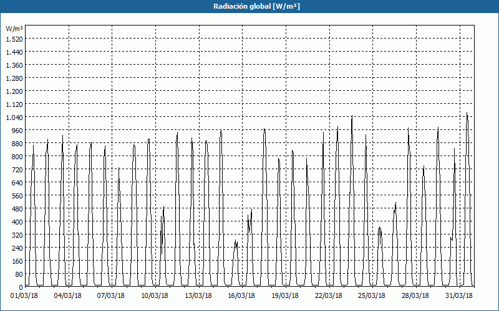The image size is (499, 311).
Task: Click the 31/03/18 date label
Action: click(x=459, y=296)
